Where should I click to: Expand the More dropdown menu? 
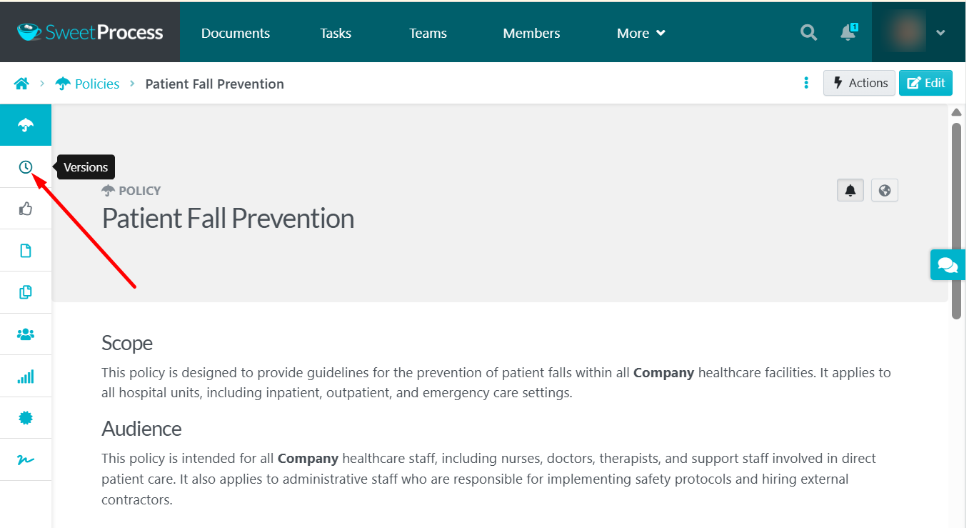tap(641, 33)
